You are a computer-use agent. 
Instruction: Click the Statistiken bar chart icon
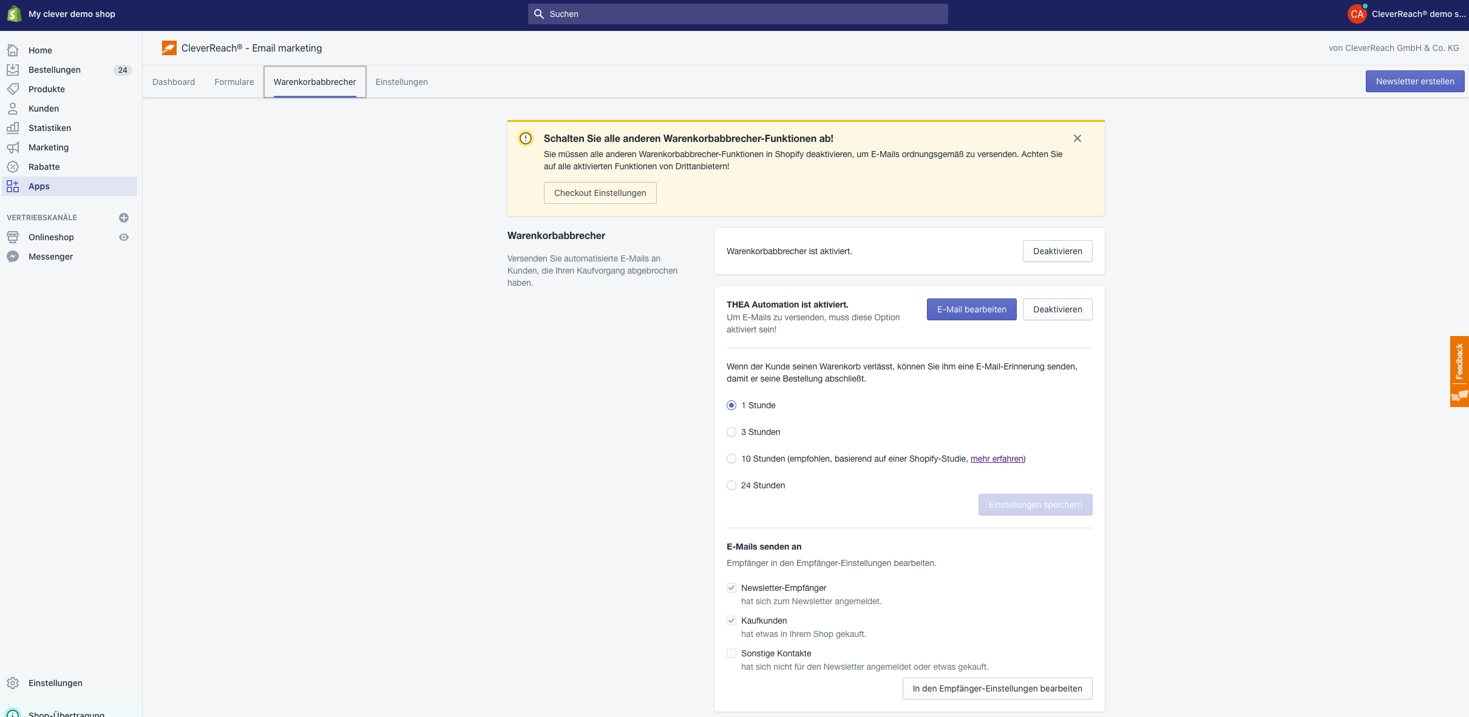(13, 128)
